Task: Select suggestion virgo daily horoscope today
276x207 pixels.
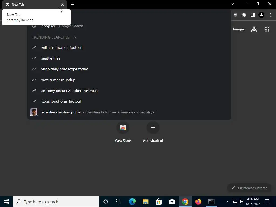Action: tap(129, 69)
